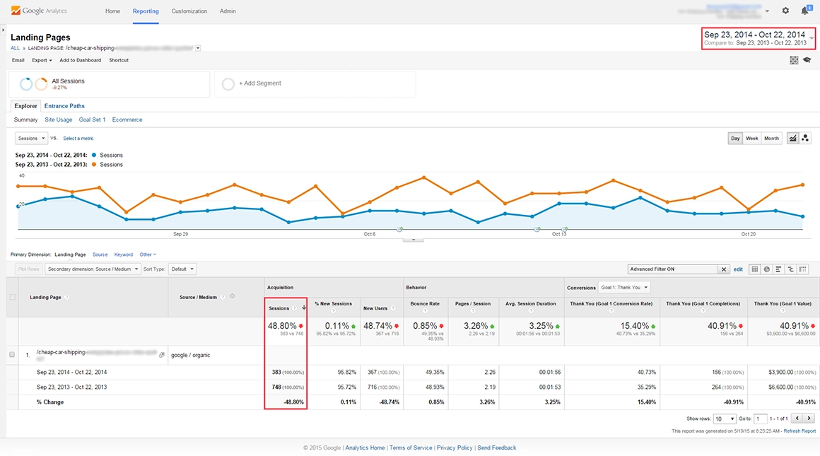Screen dimensions: 820x456
Task: Switch to line chart view icon
Action: (x=793, y=138)
